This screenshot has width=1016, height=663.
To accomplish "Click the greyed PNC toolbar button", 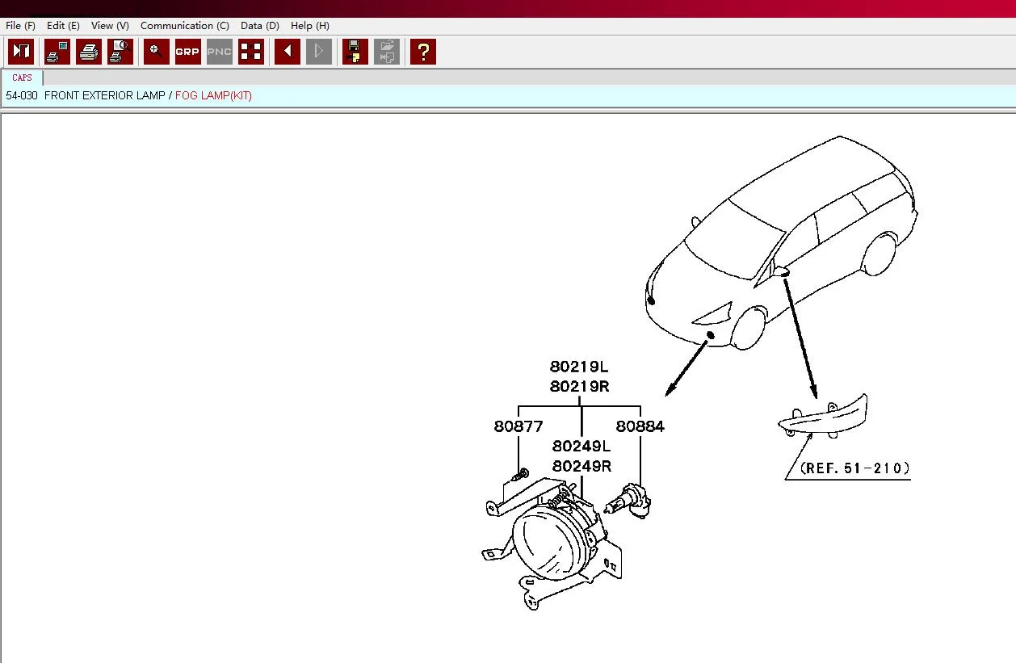I will (x=220, y=52).
